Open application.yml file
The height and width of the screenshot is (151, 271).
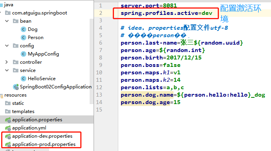[x=29, y=128]
